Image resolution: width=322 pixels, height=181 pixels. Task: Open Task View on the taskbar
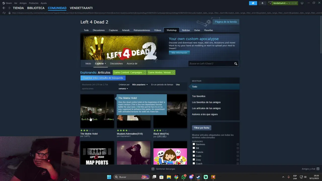tap(154, 177)
